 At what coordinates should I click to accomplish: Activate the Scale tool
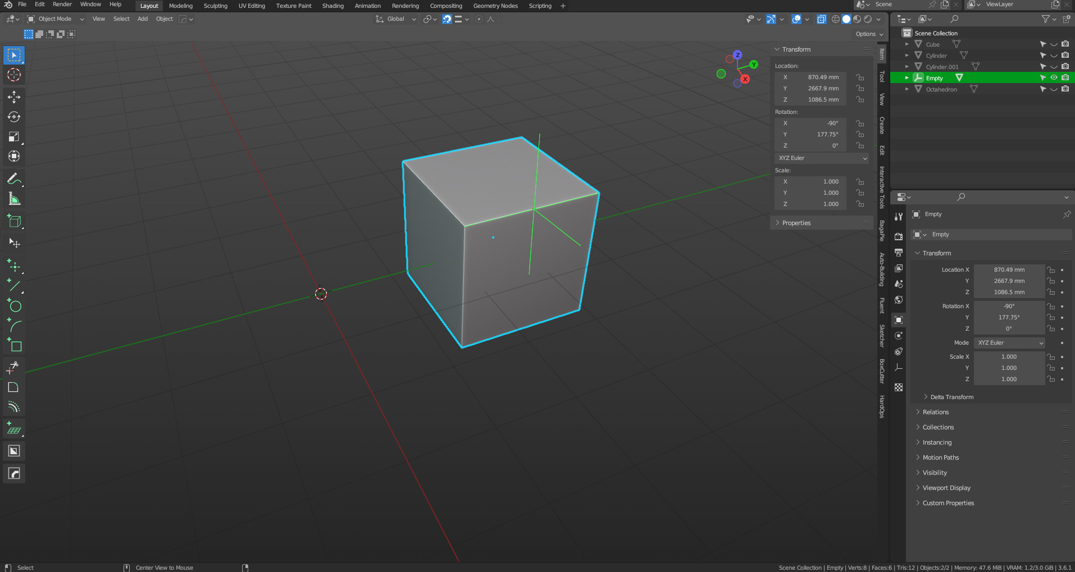click(14, 137)
